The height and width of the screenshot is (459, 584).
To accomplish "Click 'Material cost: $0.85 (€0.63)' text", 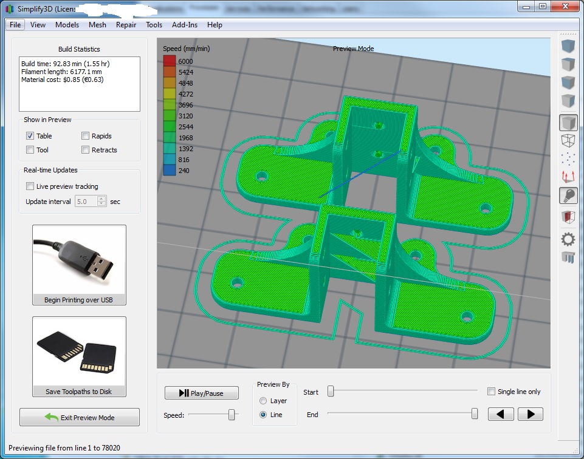I will coord(62,80).
